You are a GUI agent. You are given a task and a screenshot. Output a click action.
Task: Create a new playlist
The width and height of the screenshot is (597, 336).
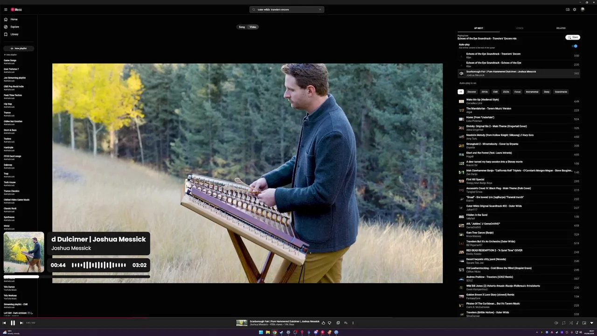(x=19, y=49)
